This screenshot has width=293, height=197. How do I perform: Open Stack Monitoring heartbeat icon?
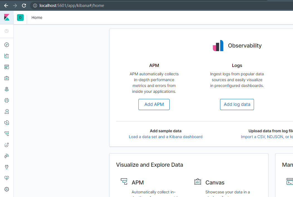(x=7, y=178)
